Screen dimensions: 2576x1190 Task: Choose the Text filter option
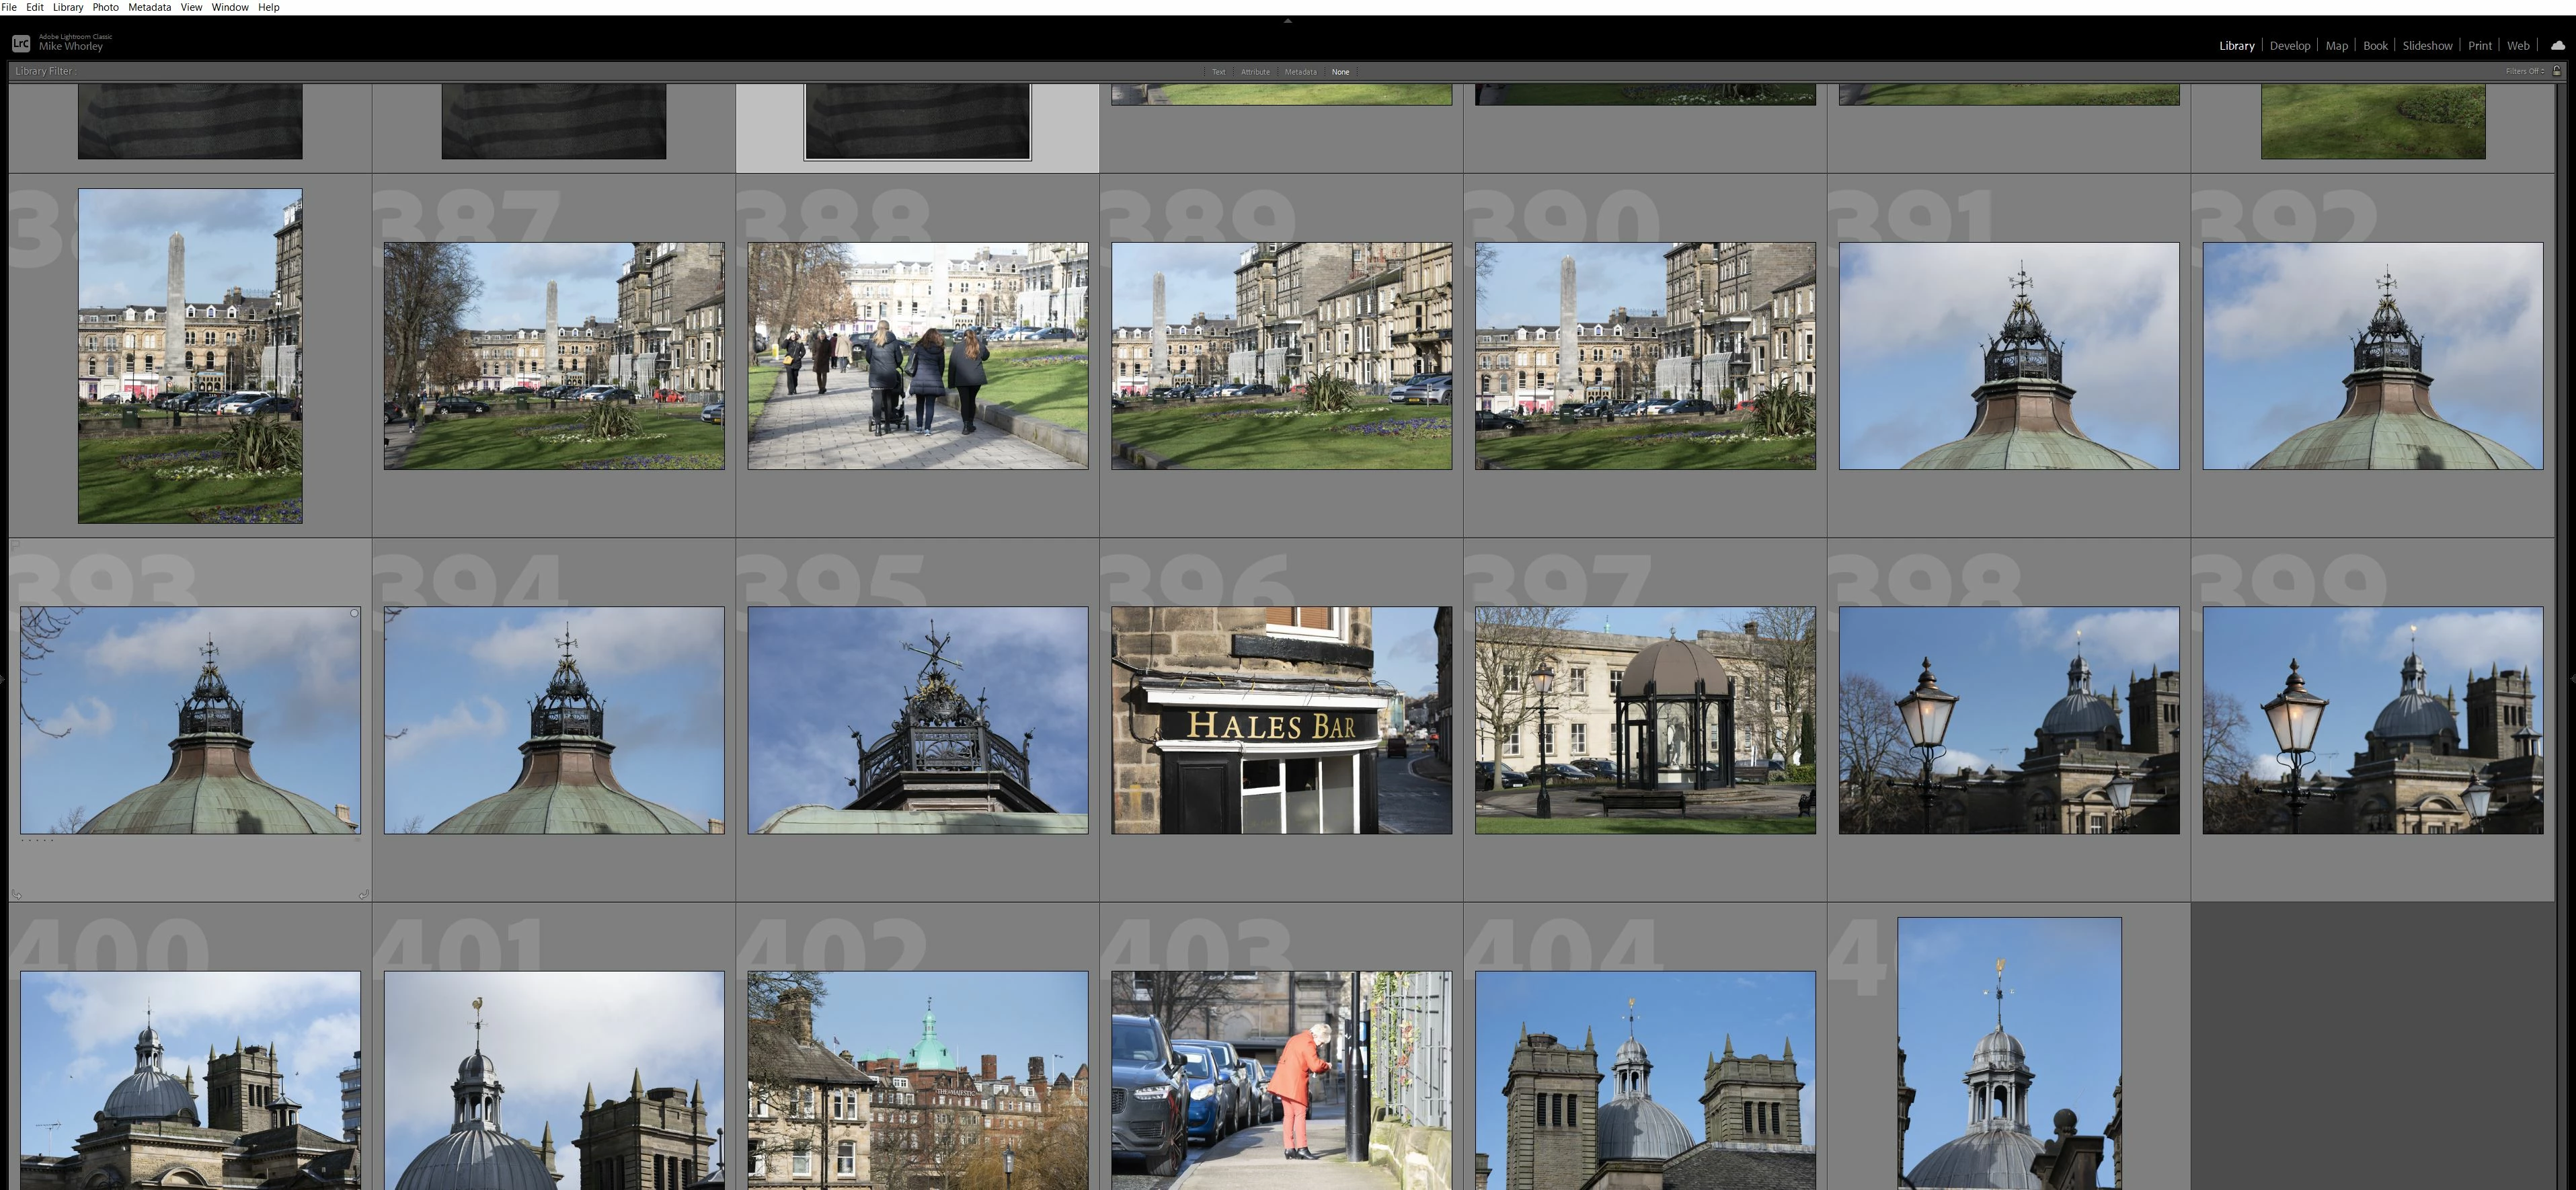pyautogui.click(x=1218, y=72)
